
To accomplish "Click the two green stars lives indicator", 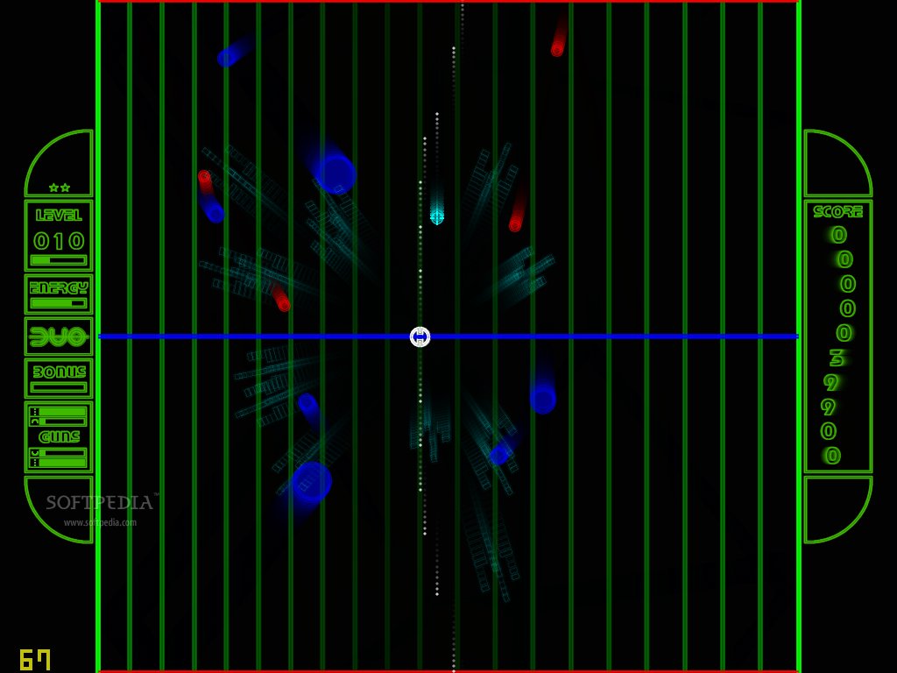I will pyautogui.click(x=60, y=188).
